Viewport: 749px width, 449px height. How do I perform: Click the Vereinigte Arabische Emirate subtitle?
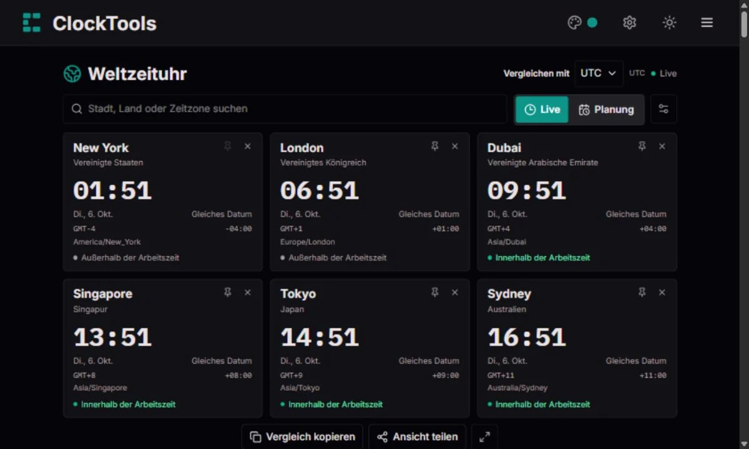[x=543, y=163]
